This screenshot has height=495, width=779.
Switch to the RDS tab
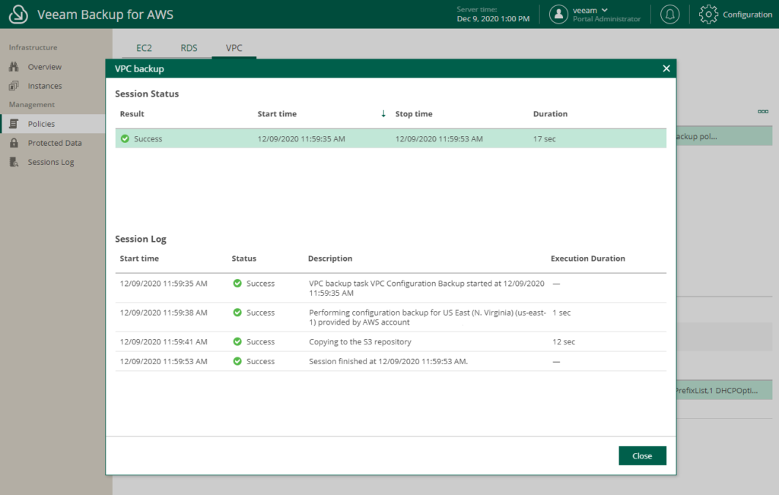(189, 48)
